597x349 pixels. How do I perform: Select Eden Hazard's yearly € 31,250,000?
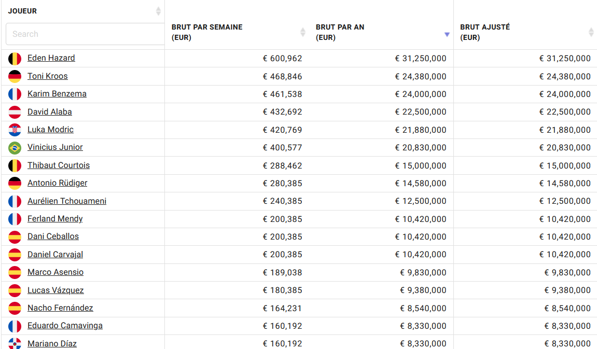pos(420,59)
